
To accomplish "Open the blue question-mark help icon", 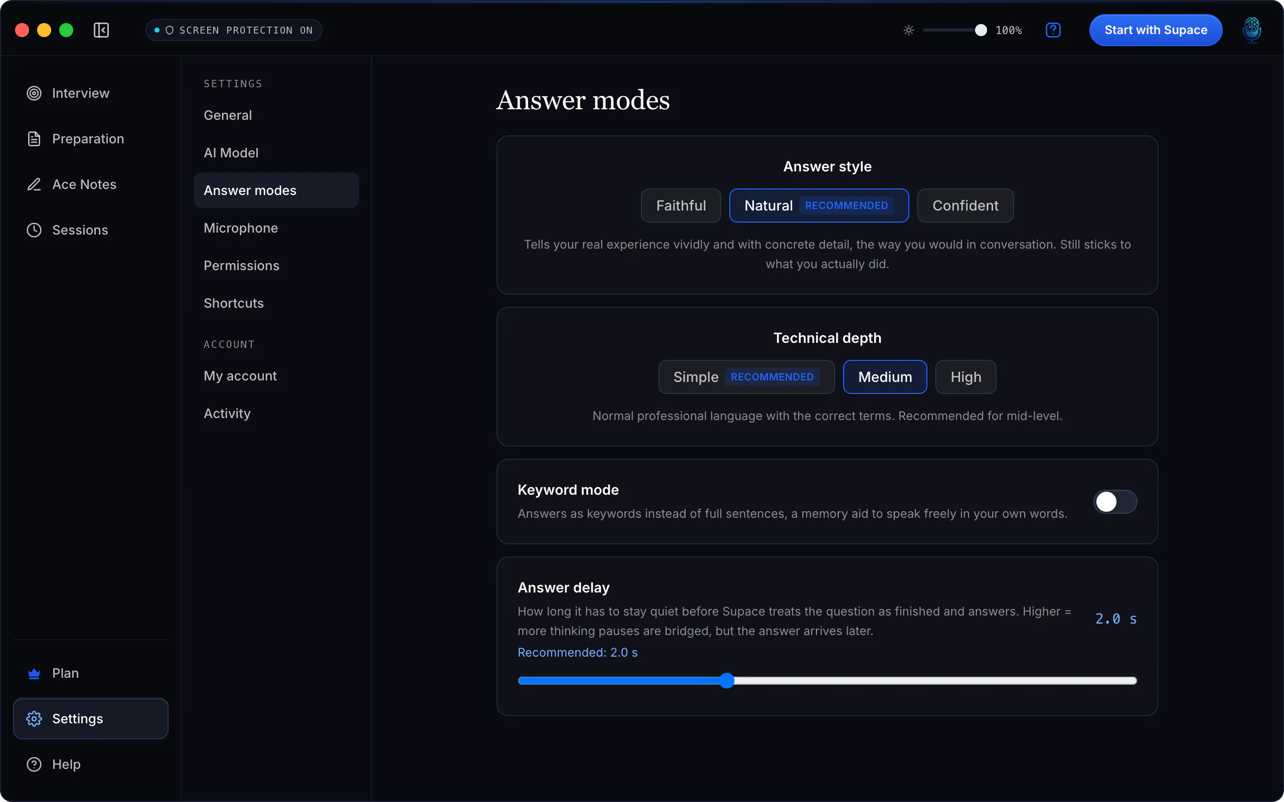I will click(1053, 30).
